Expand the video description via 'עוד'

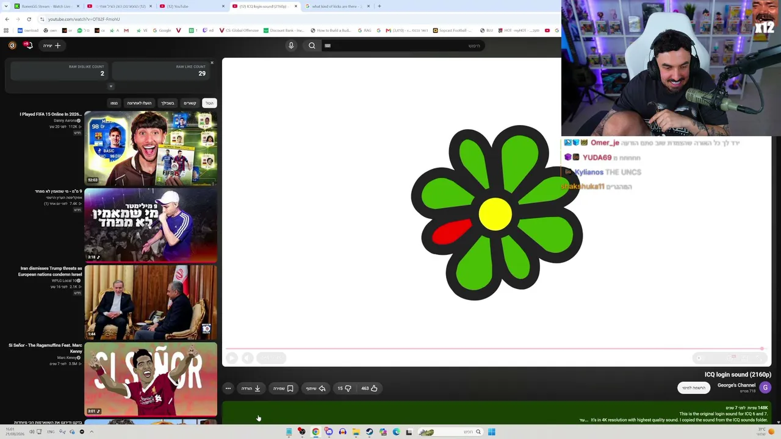pos(583,420)
